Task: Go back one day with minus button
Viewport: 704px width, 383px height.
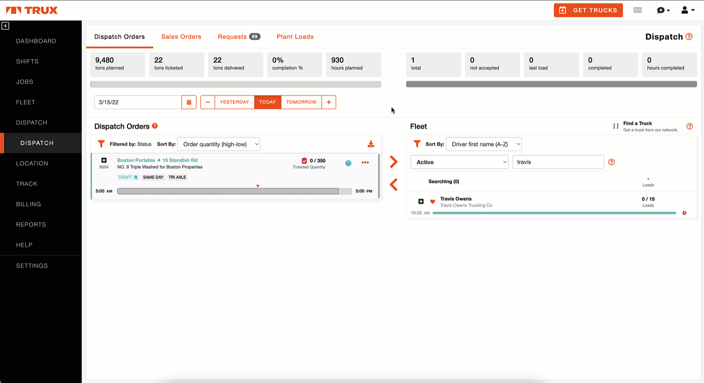Action: pyautogui.click(x=208, y=102)
